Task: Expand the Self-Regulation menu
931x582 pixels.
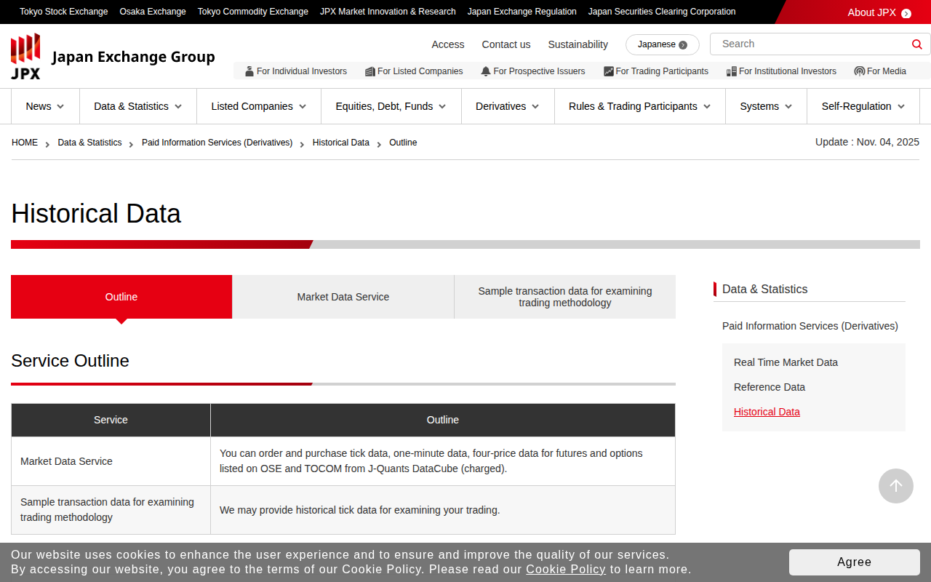Action: point(863,106)
